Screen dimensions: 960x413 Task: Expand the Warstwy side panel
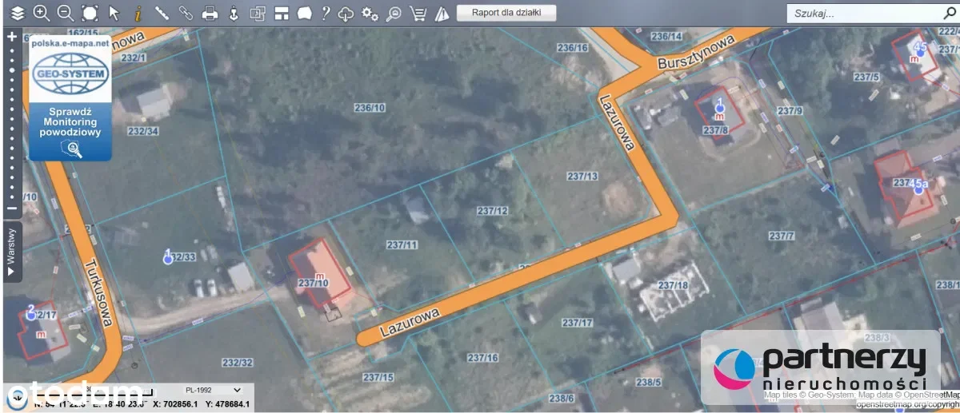11,252
